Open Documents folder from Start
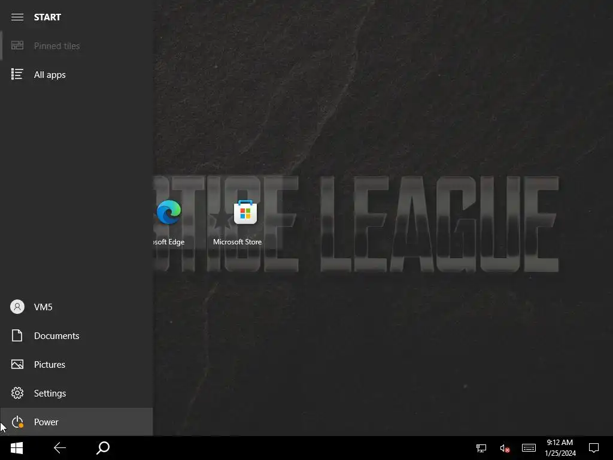The width and height of the screenshot is (613, 460). 76,335
